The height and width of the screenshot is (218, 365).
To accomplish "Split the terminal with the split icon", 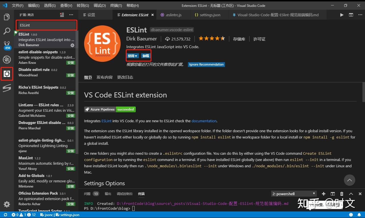I will [x=332, y=193].
